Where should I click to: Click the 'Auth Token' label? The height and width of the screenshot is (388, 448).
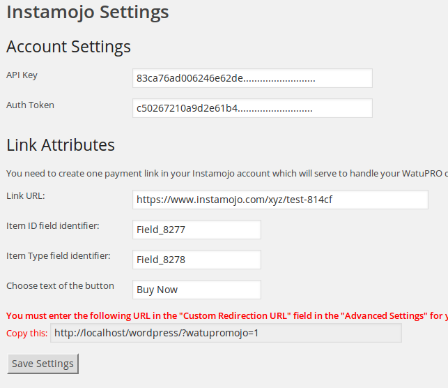tap(30, 105)
